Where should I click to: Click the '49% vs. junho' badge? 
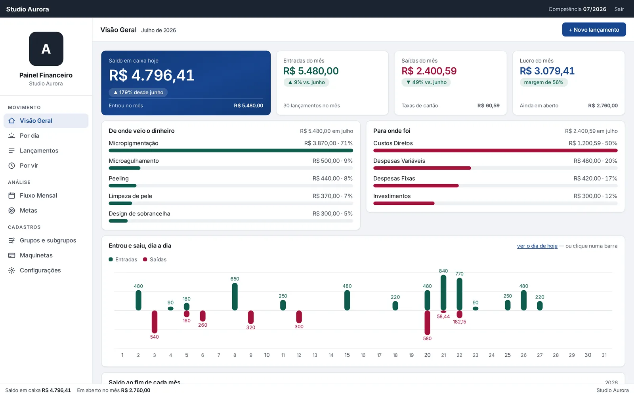coord(426,82)
